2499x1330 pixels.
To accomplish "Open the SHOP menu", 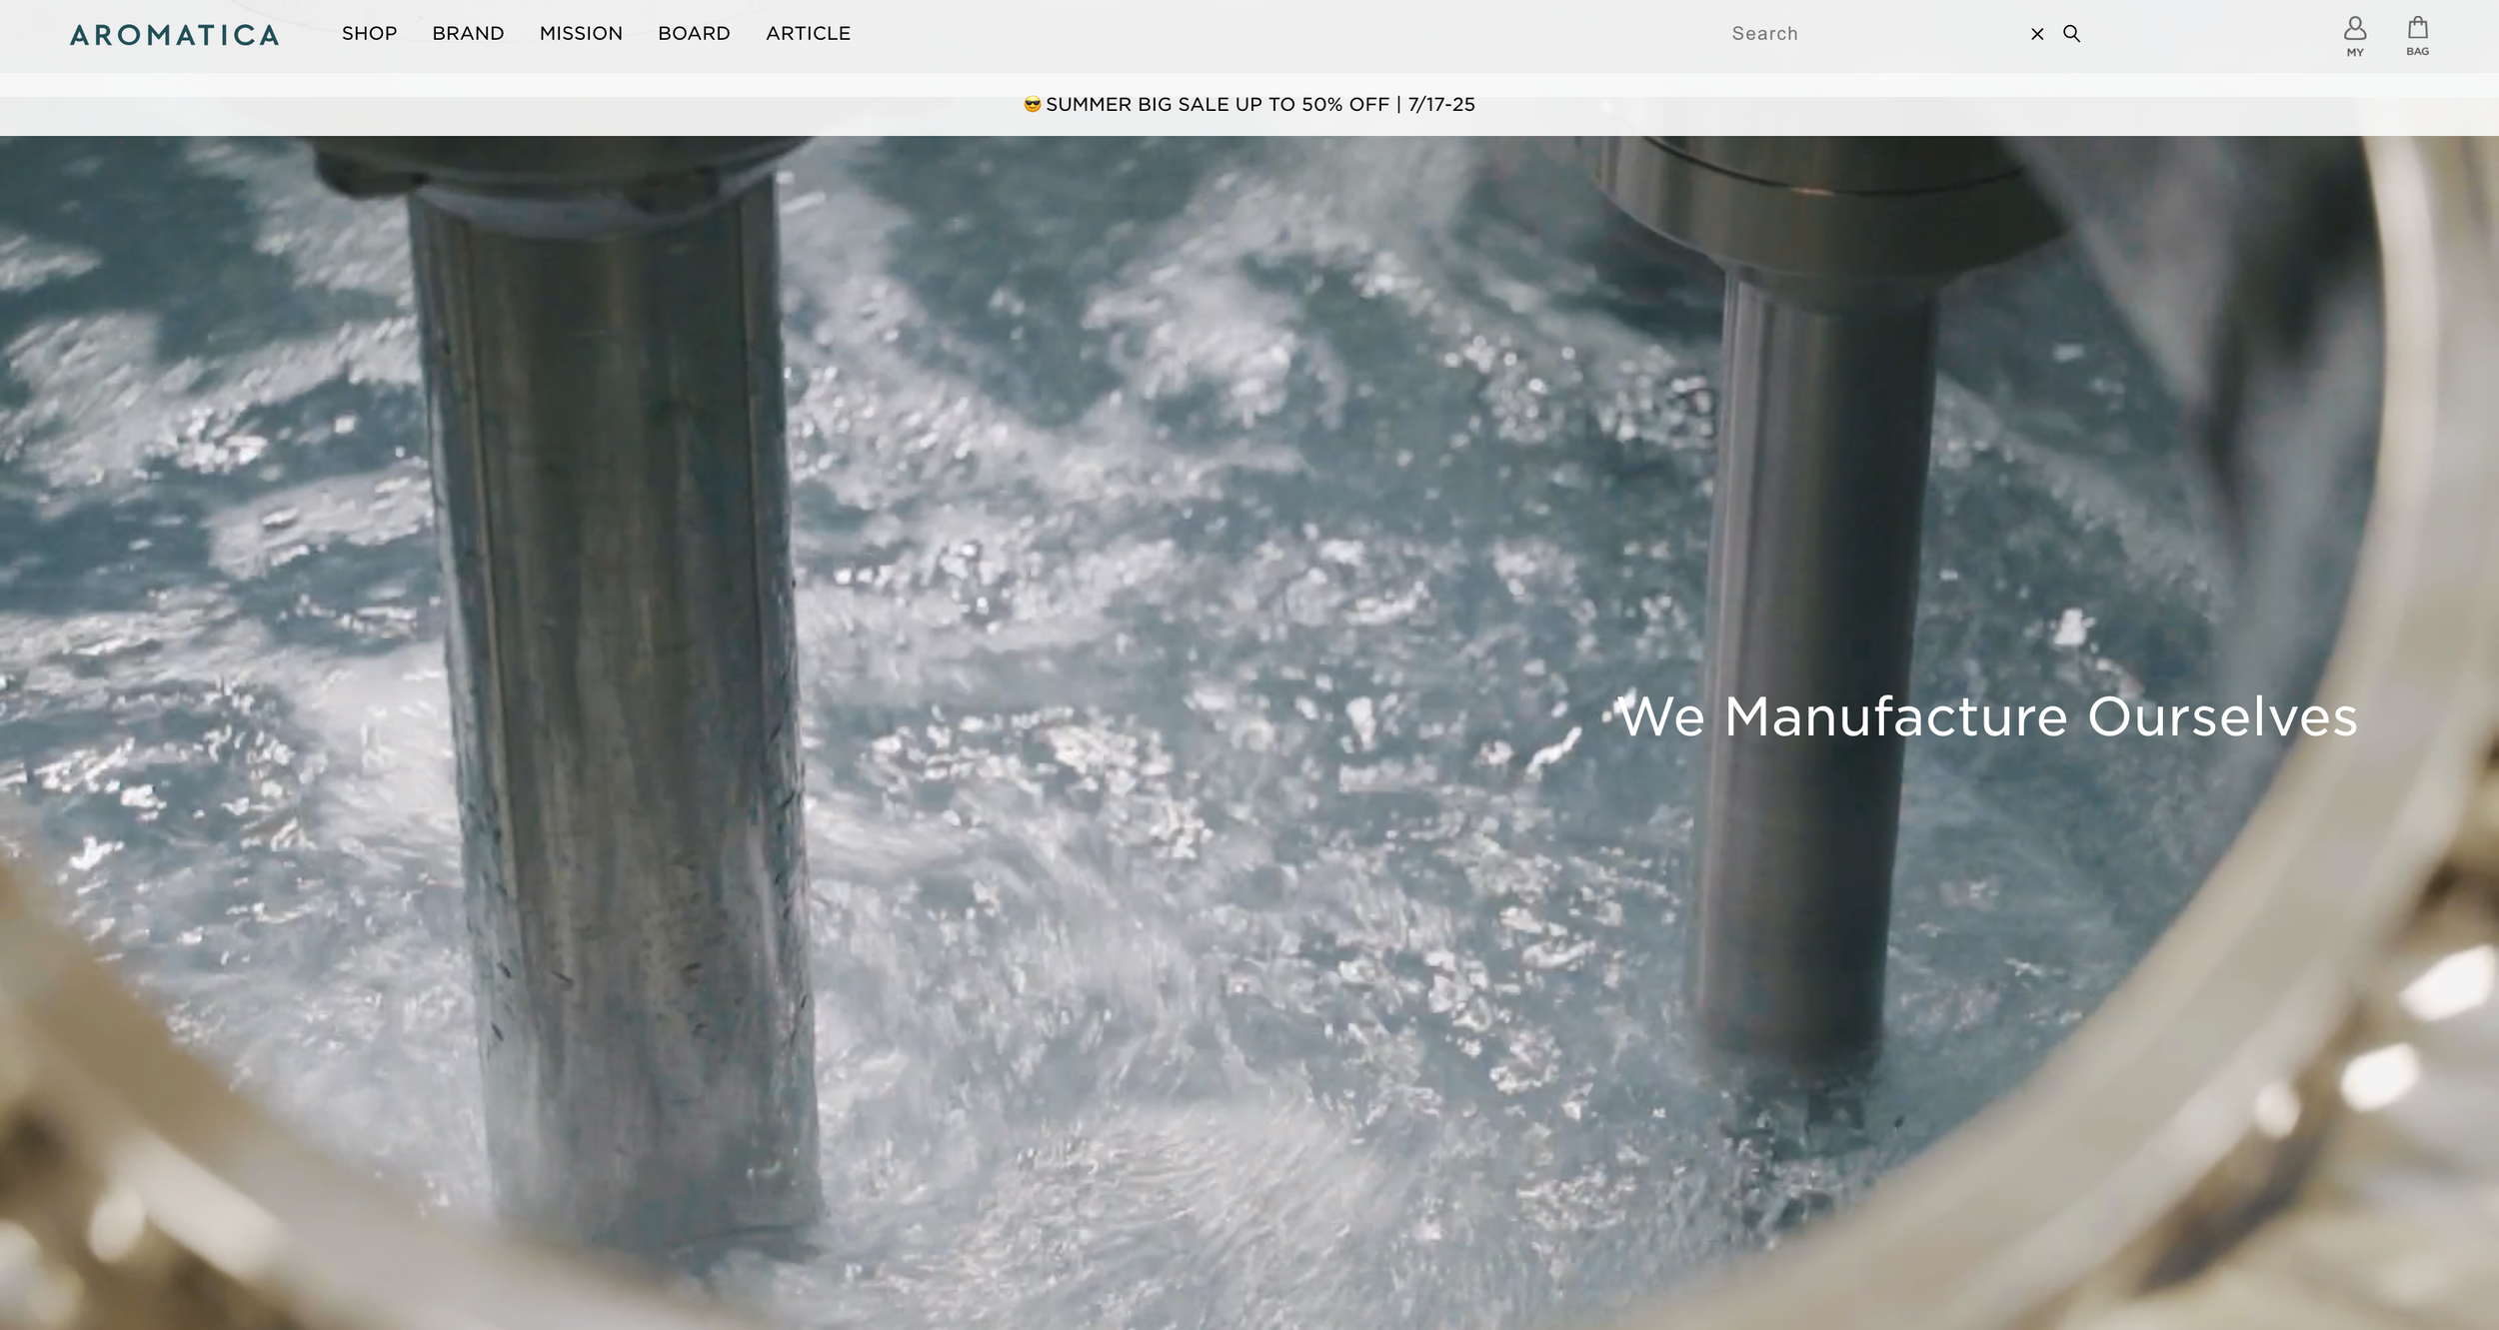I will tap(369, 34).
